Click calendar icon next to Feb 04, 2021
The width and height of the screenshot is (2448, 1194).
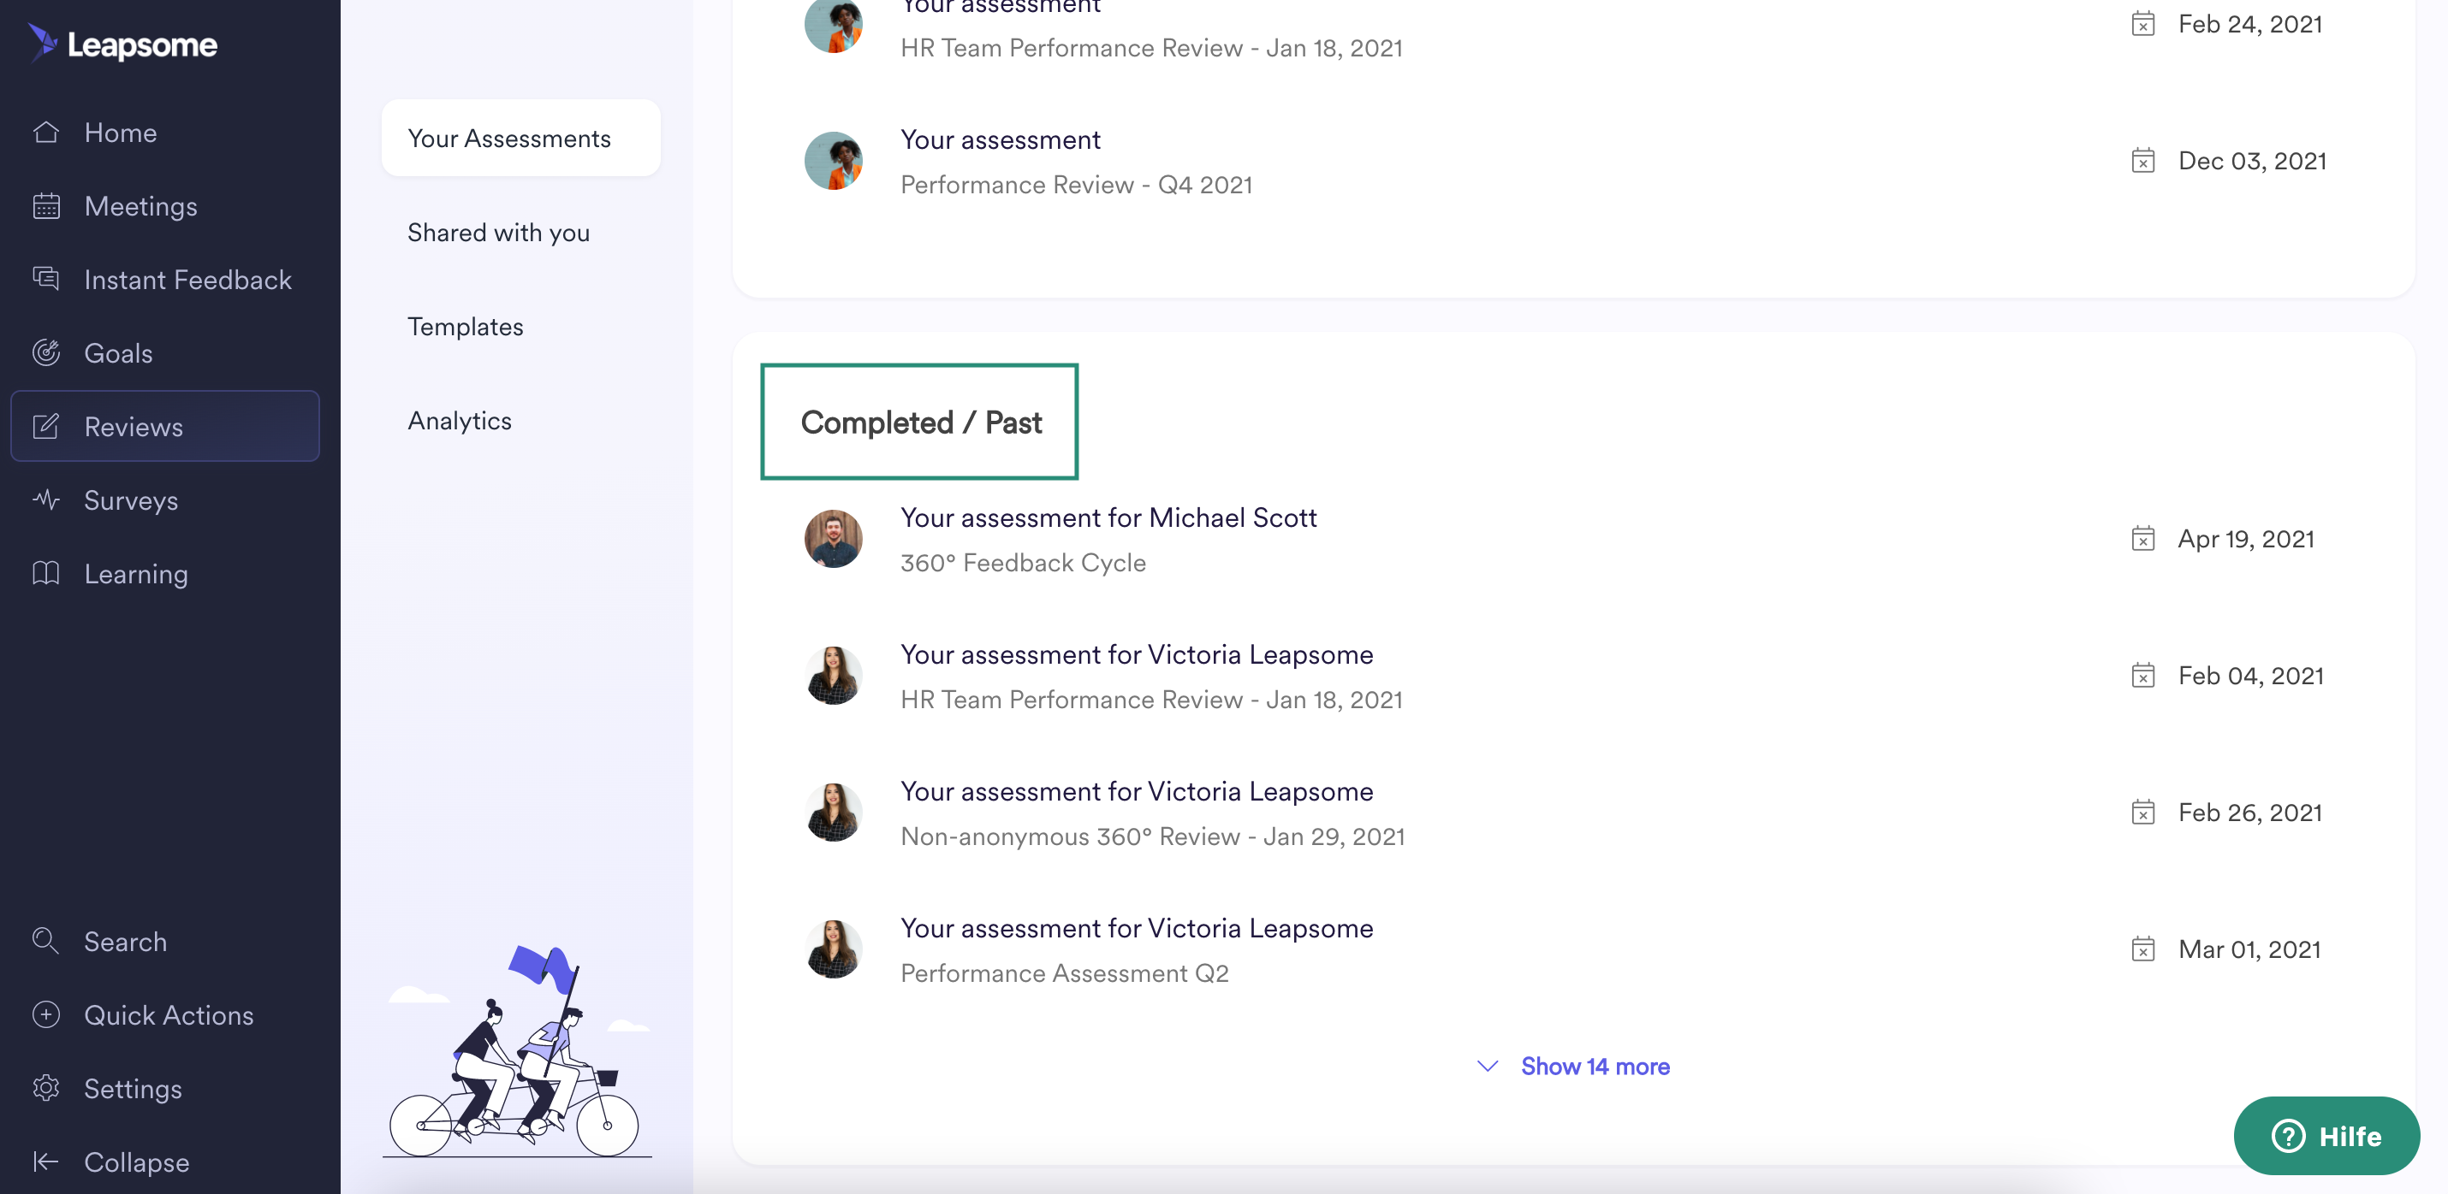[x=2143, y=676]
